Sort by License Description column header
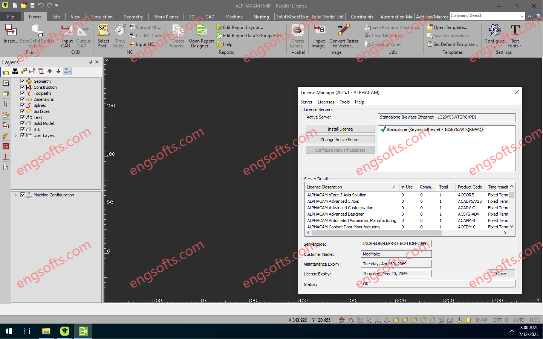The width and height of the screenshot is (543, 339). coord(351,187)
